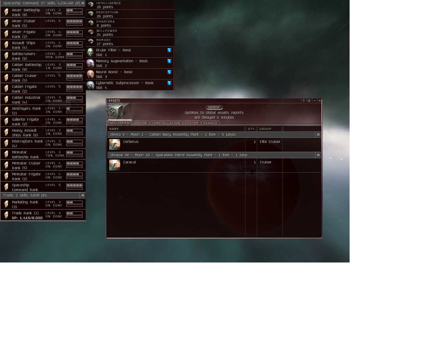Screen dimensions: 437x350
Task: Click the Assets window safe icon
Action: point(116,111)
